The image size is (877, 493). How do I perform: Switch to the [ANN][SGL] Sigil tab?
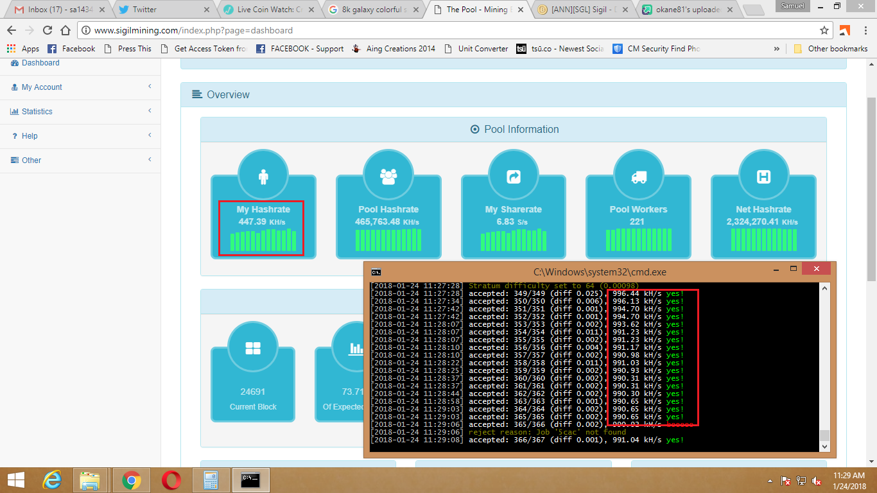[583, 10]
